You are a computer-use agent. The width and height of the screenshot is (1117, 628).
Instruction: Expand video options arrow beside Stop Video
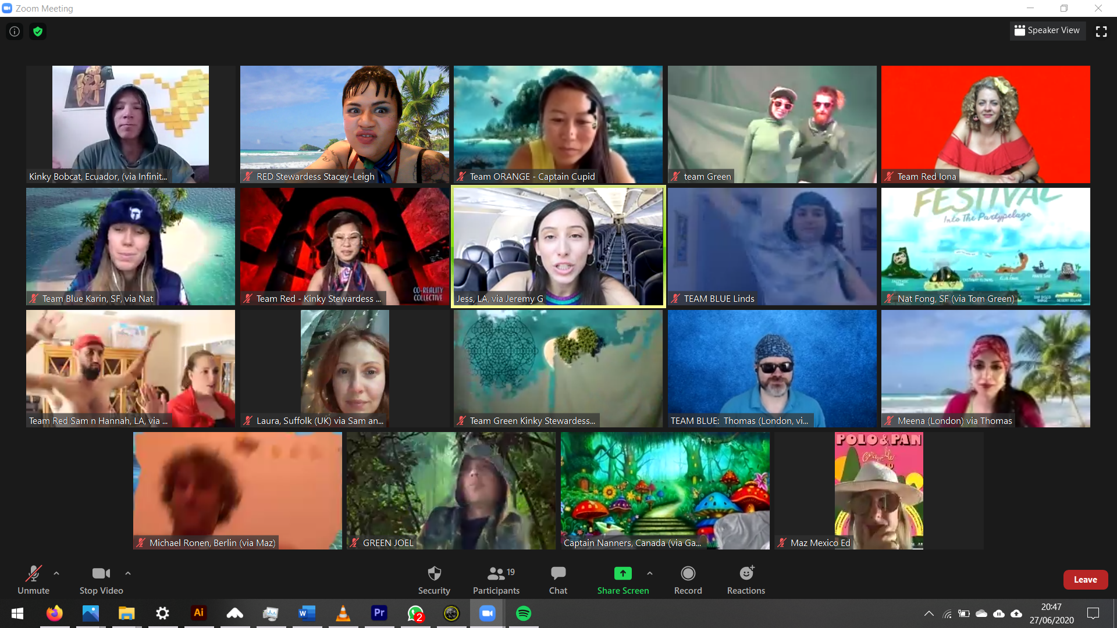click(128, 573)
